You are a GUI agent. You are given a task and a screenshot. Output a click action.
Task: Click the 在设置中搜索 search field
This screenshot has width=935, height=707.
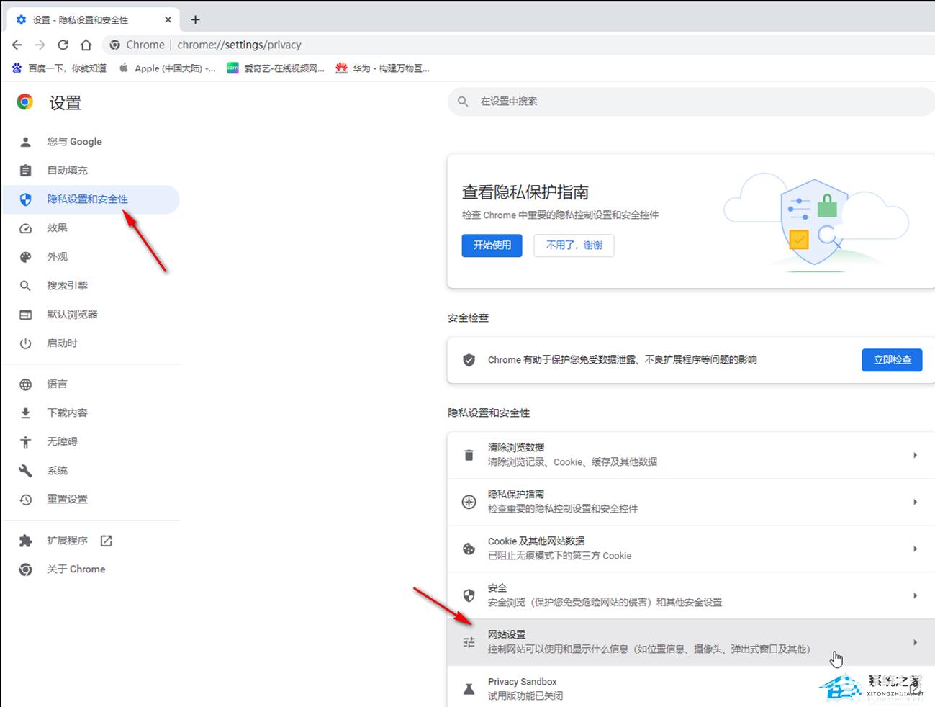pos(691,102)
